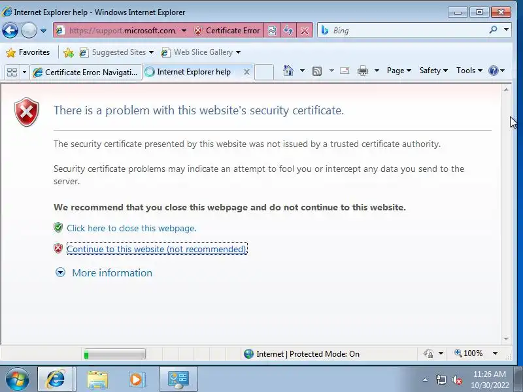Open the Certificate Error security report
The height and width of the screenshot is (392, 523).
tap(227, 31)
